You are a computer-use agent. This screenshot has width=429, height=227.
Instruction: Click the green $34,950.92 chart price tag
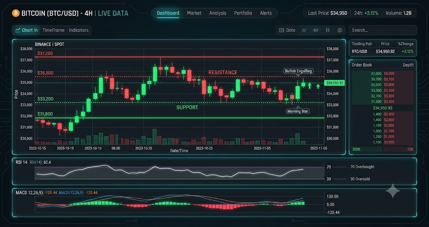pyautogui.click(x=334, y=83)
